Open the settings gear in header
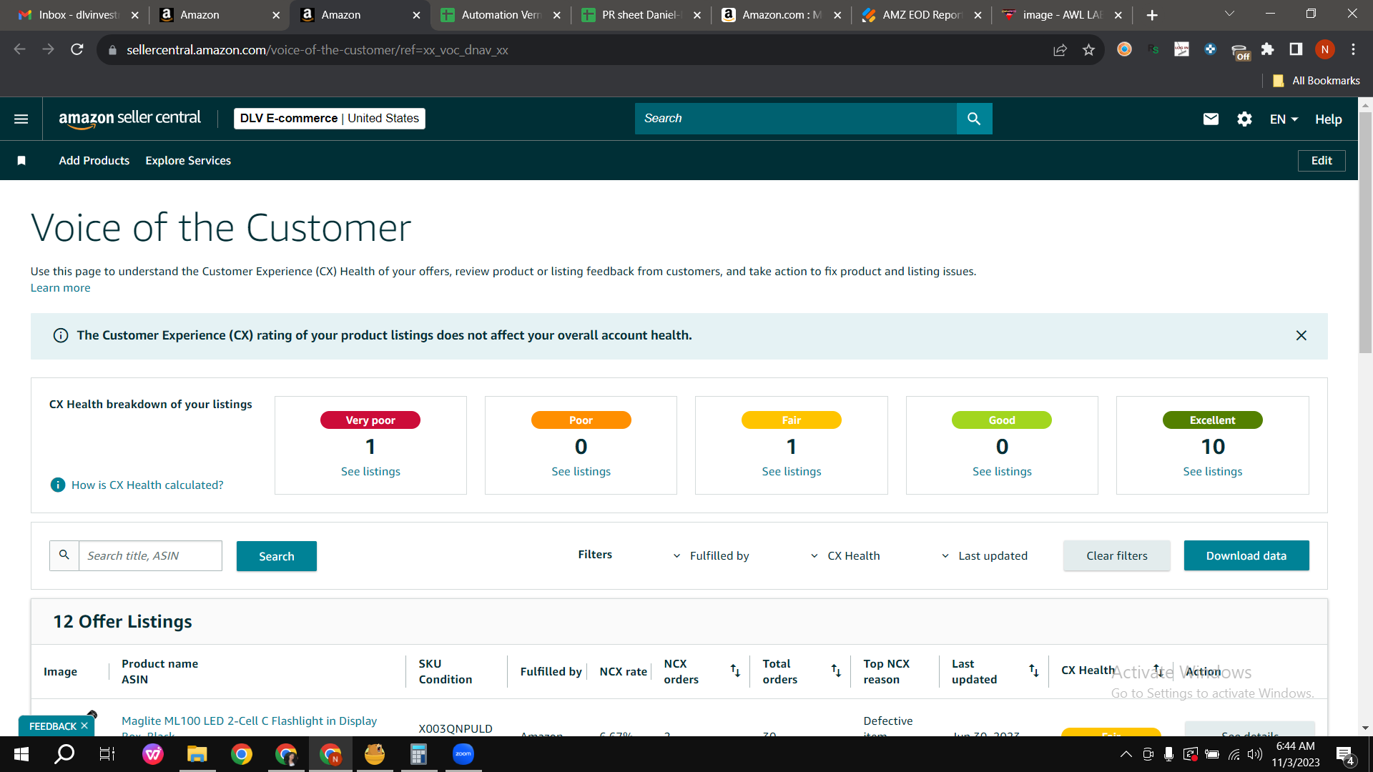This screenshot has height=772, width=1373. pos(1244,119)
